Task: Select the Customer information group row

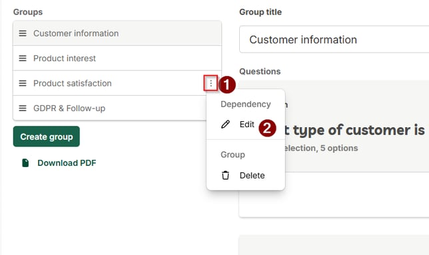Action: [x=117, y=33]
